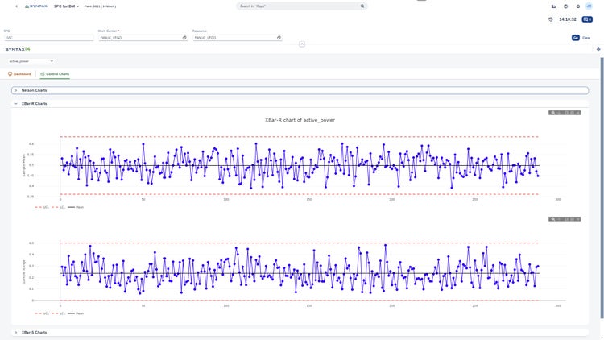Toggle Mean legend entry on upper chart
The width and height of the screenshot is (604, 340).
pos(76,207)
